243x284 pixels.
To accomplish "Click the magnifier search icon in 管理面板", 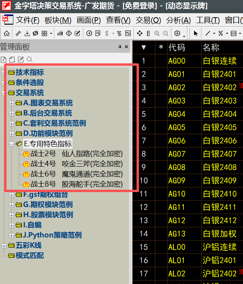I will click(x=30, y=59).
